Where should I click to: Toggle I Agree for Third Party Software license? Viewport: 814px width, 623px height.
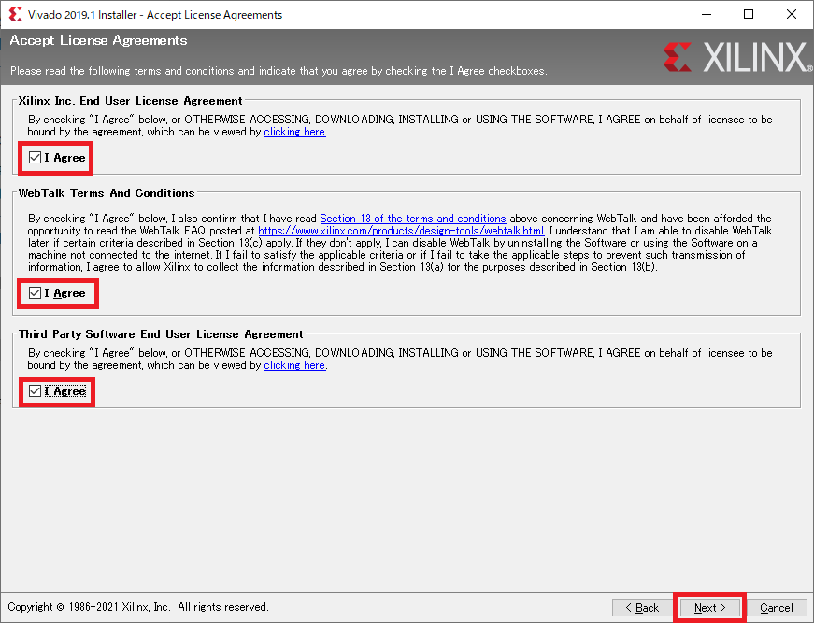tap(36, 391)
